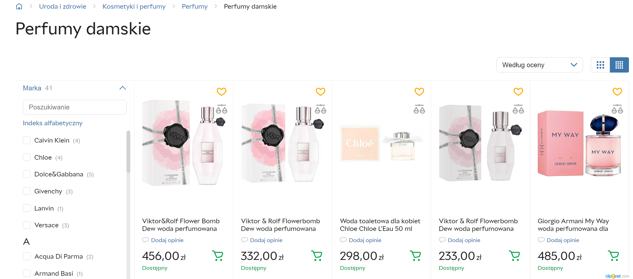Enable the Dolce&Gabbana brand filter

(x=27, y=174)
